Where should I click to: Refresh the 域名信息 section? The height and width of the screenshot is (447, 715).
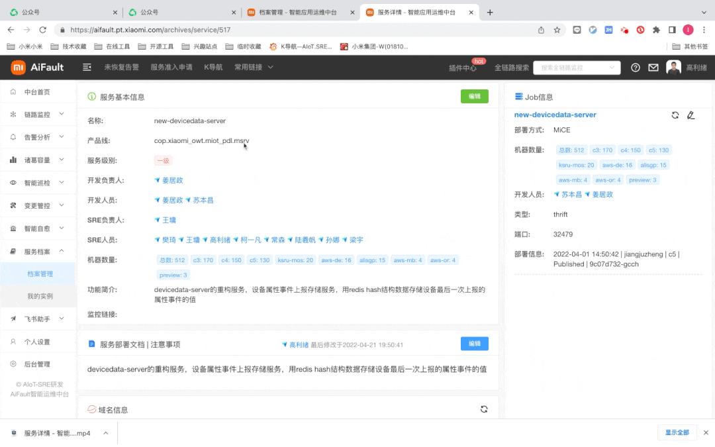[484, 409]
